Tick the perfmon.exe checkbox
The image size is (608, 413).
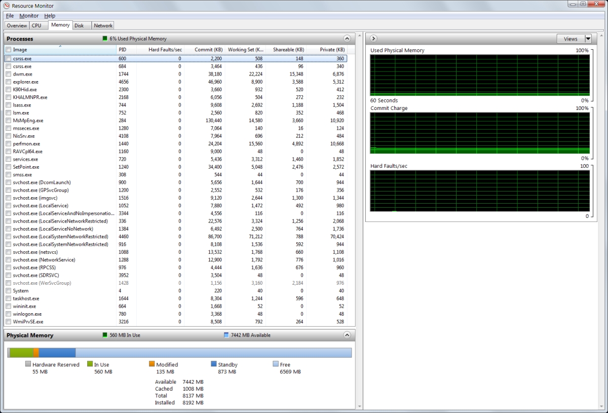[x=8, y=144]
